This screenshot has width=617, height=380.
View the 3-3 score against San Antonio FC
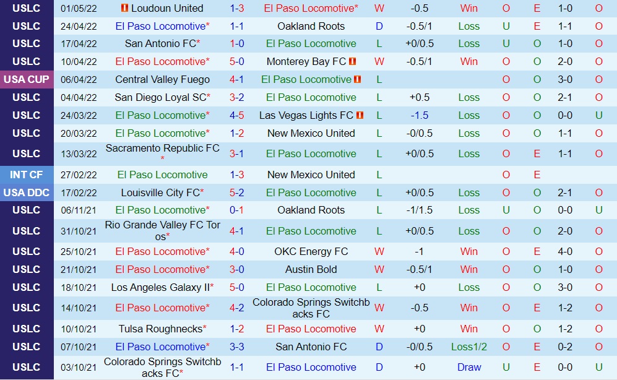(x=236, y=347)
